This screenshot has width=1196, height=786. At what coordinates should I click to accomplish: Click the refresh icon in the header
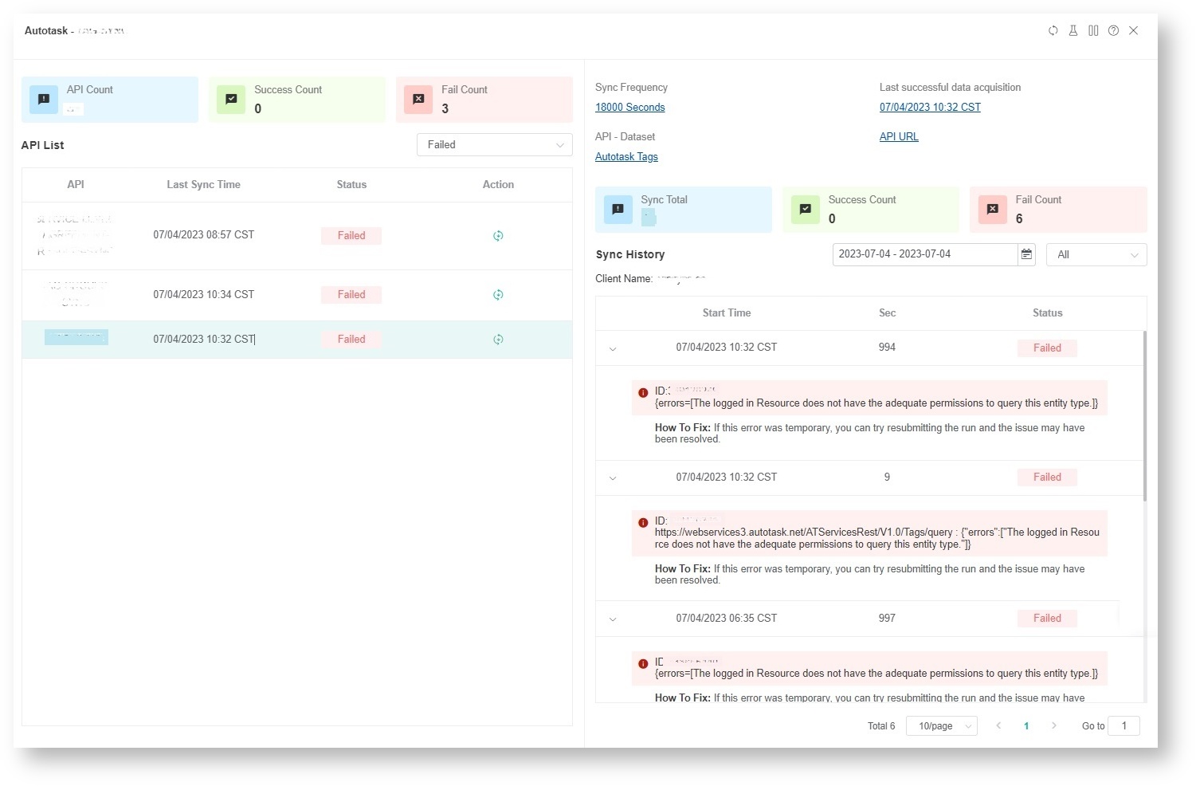[1053, 31]
